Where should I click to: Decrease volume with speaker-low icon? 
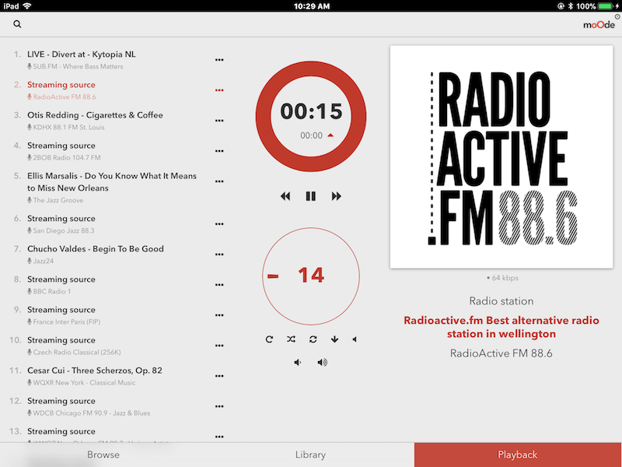click(x=298, y=362)
